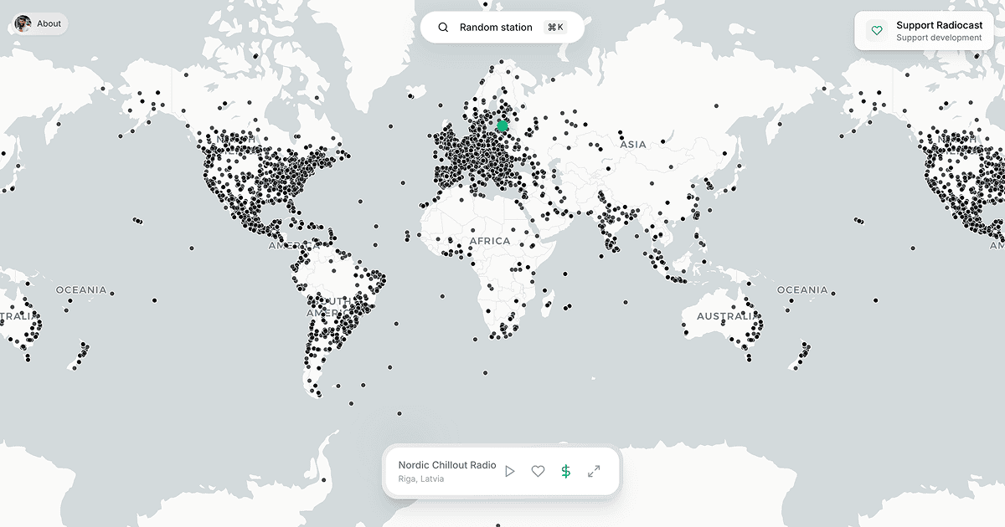
Task: Click the Riga, Latvia location text
Action: [x=421, y=479]
